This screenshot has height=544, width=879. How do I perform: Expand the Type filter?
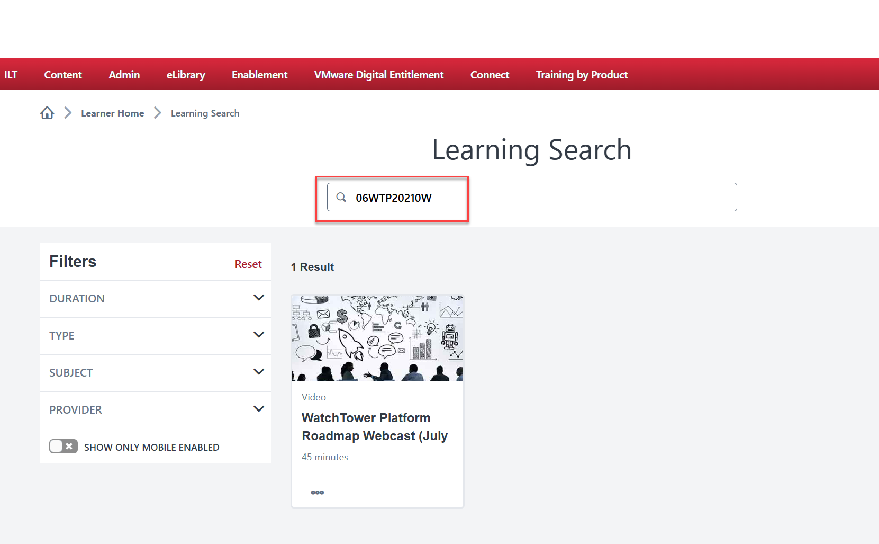click(x=156, y=336)
